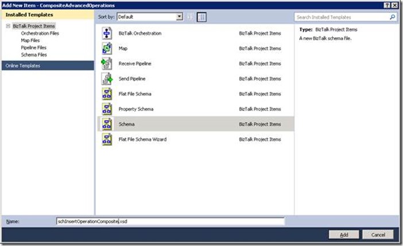Screen dimensions: 403x246
Task: Click the 'BizTalk Orchestration' template name
Action: coord(140,33)
